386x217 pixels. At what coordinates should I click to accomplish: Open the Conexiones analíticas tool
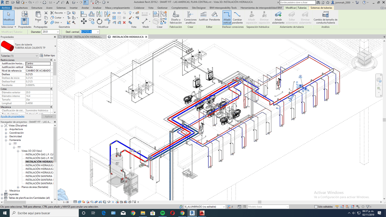(190, 18)
